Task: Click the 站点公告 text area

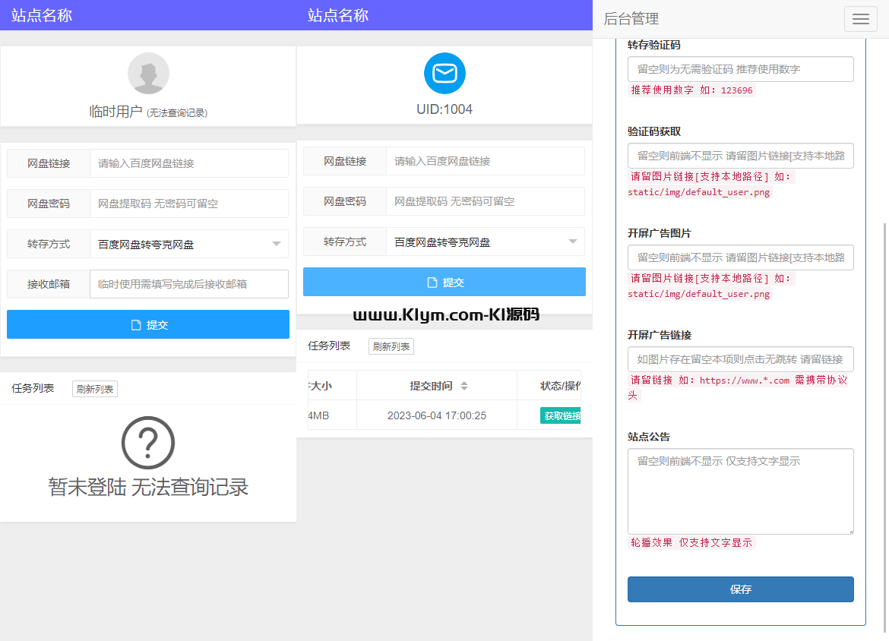Action: 740,491
